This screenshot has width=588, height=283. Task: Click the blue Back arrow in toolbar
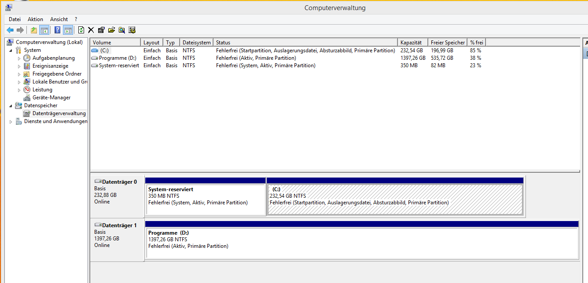[10, 30]
